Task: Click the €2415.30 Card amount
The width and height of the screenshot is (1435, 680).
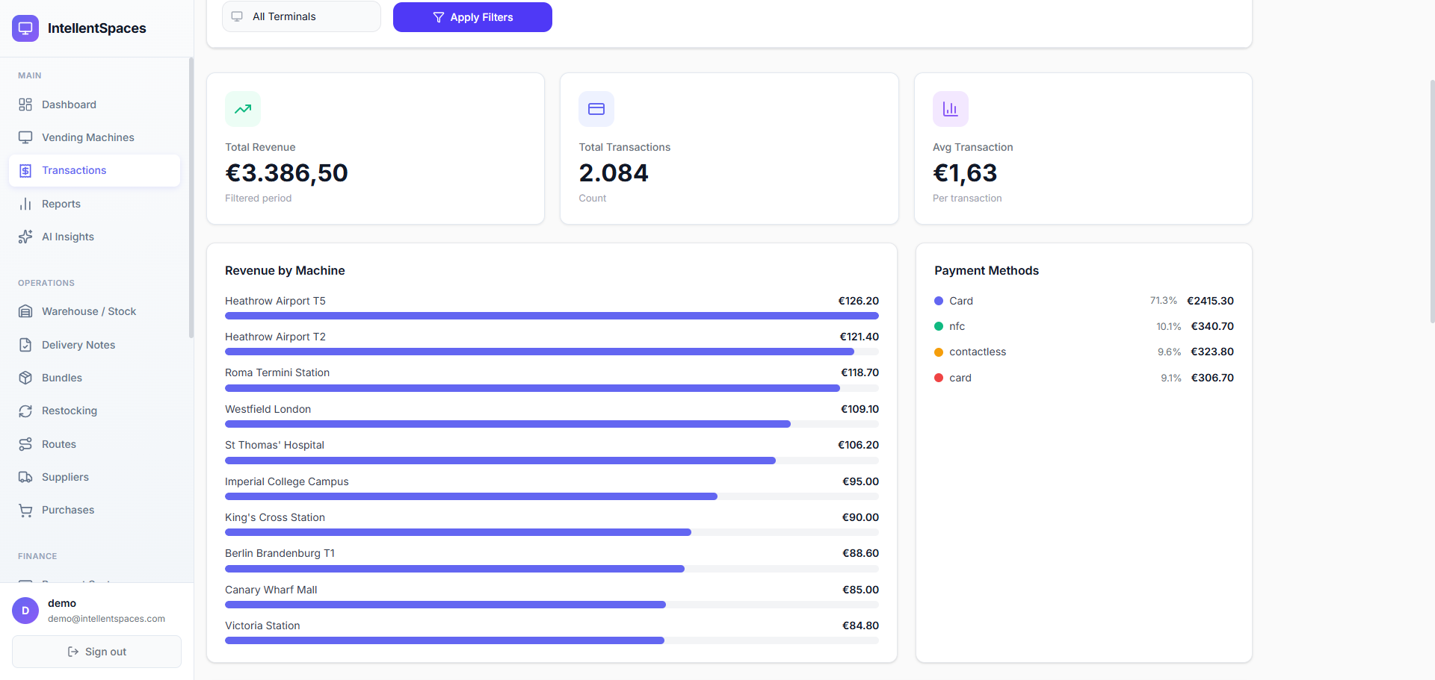Action: tap(1210, 301)
